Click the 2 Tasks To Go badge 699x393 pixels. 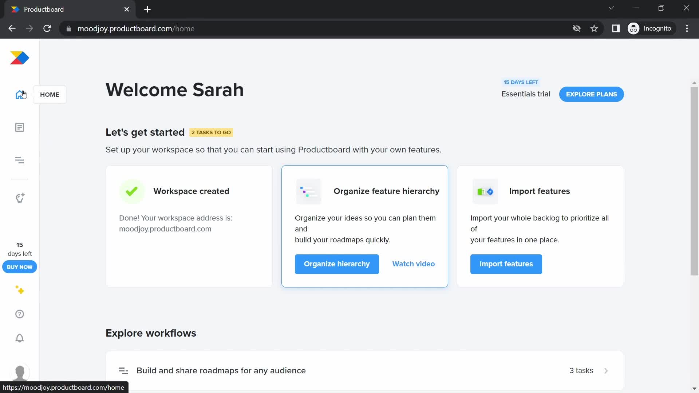point(211,132)
